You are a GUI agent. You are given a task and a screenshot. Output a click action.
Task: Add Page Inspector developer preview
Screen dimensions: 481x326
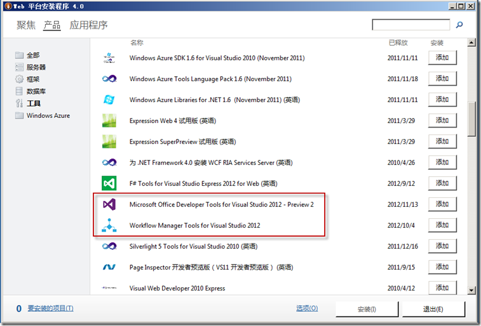click(x=442, y=267)
